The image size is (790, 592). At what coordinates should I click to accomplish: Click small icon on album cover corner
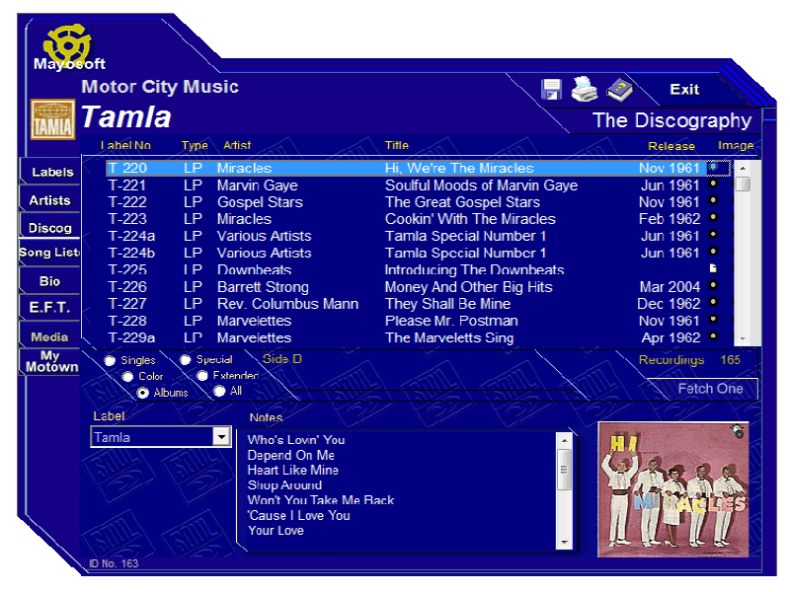[738, 431]
